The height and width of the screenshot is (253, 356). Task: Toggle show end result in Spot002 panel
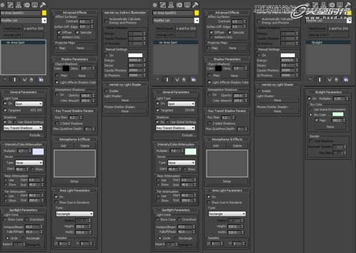(167, 79)
